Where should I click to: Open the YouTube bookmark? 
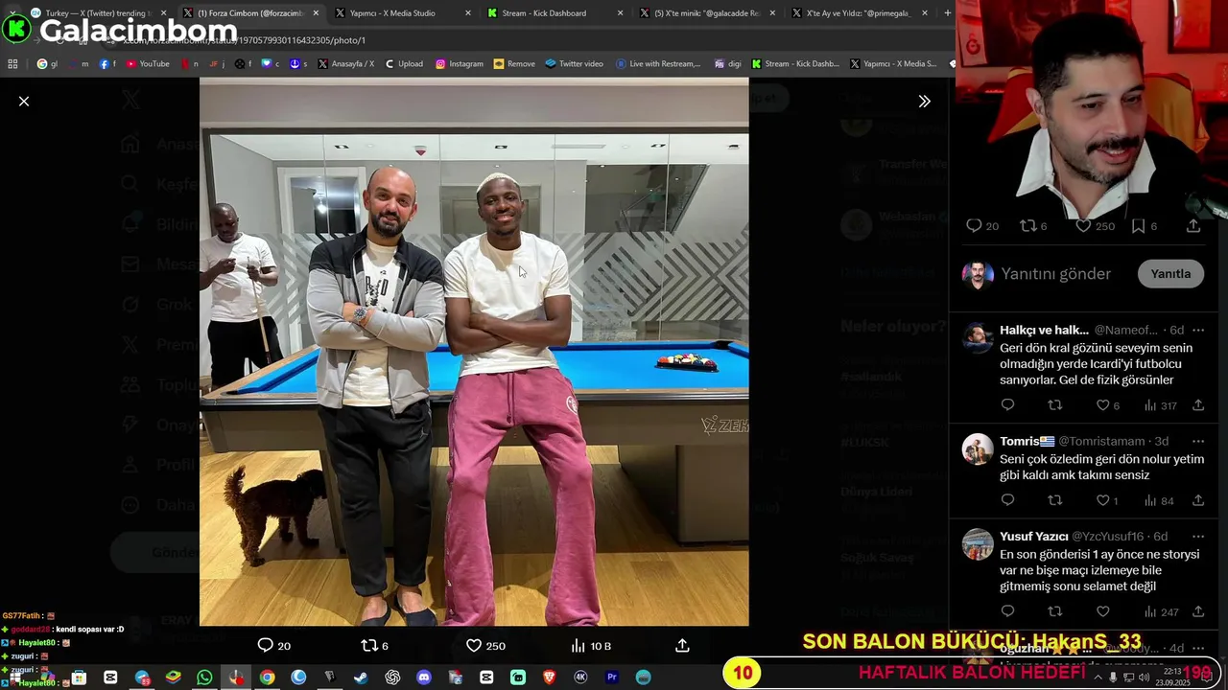(148, 64)
